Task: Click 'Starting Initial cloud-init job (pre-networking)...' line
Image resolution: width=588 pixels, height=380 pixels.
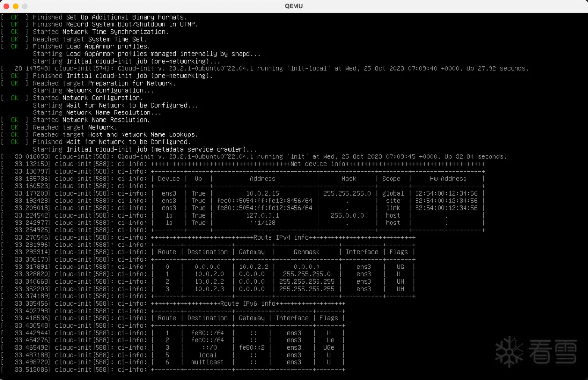Action: [126, 61]
